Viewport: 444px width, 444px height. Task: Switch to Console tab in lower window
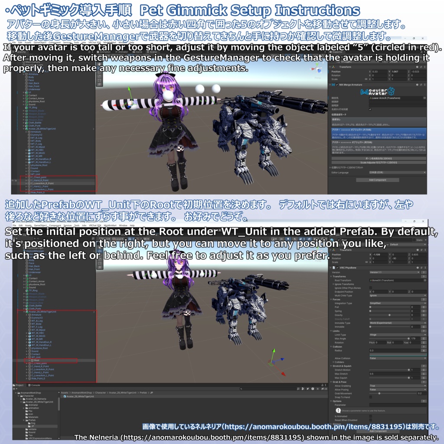pos(34,385)
